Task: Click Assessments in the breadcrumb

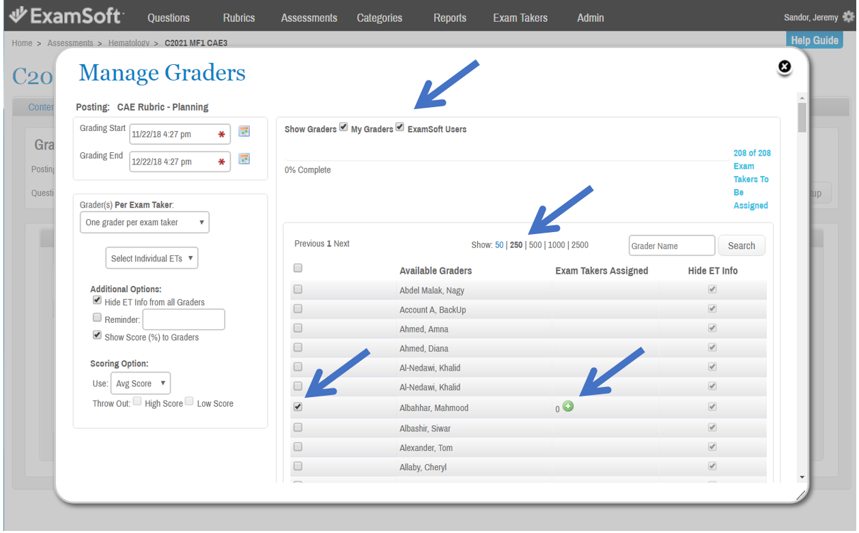Action: [70, 43]
